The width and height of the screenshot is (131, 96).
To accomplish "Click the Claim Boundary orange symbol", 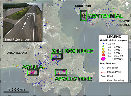I will (x=104, y=80).
